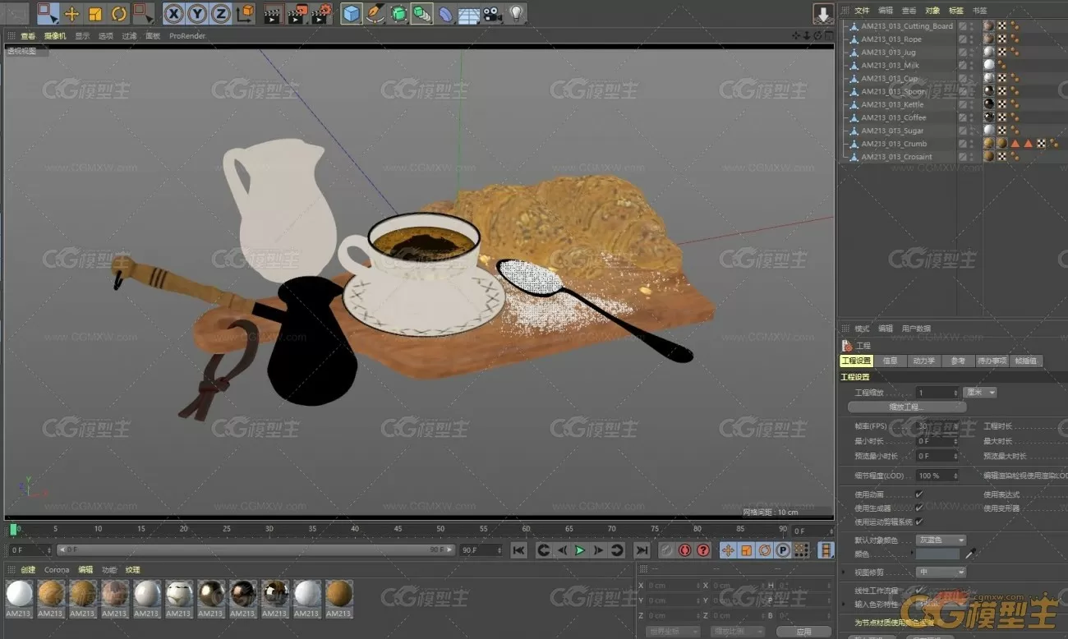Image resolution: width=1068 pixels, height=639 pixels.
Task: Toggle the X axis lock
Action: tap(173, 13)
